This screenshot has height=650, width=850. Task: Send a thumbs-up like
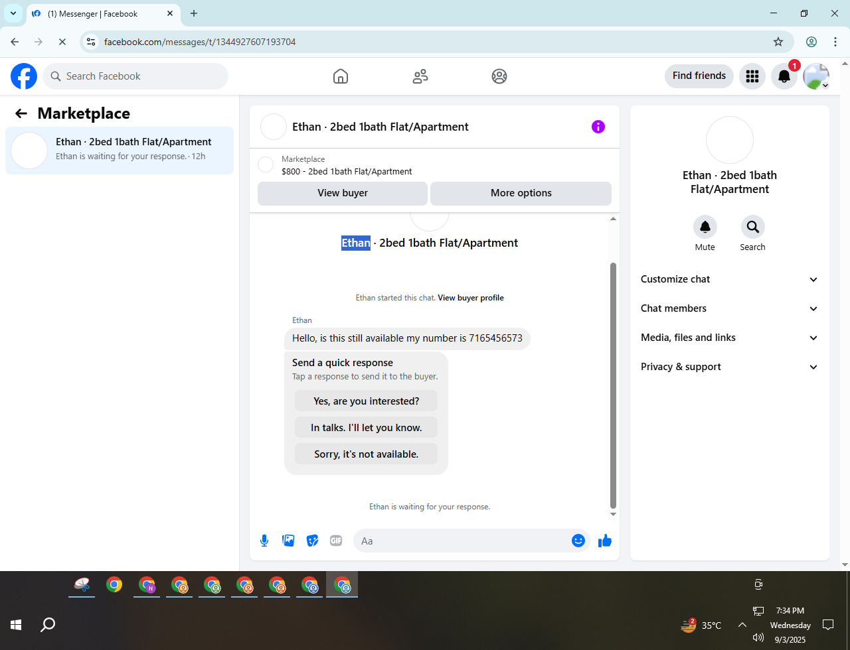pyautogui.click(x=604, y=541)
